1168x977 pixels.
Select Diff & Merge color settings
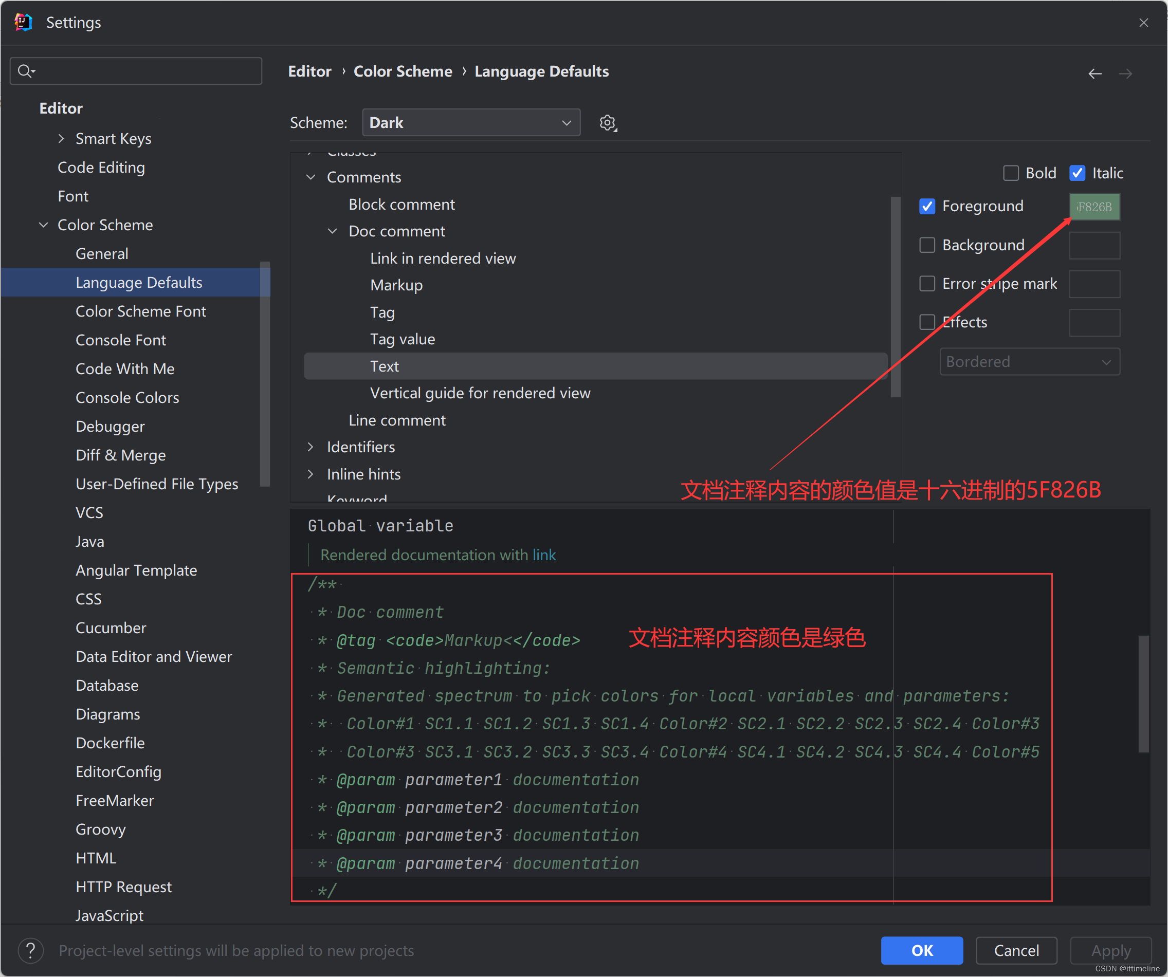coord(121,455)
